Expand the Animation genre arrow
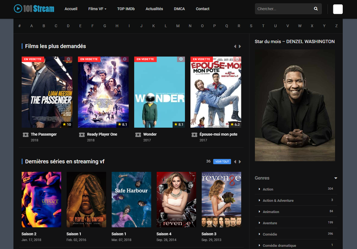The image size is (357, 249). 259,212
